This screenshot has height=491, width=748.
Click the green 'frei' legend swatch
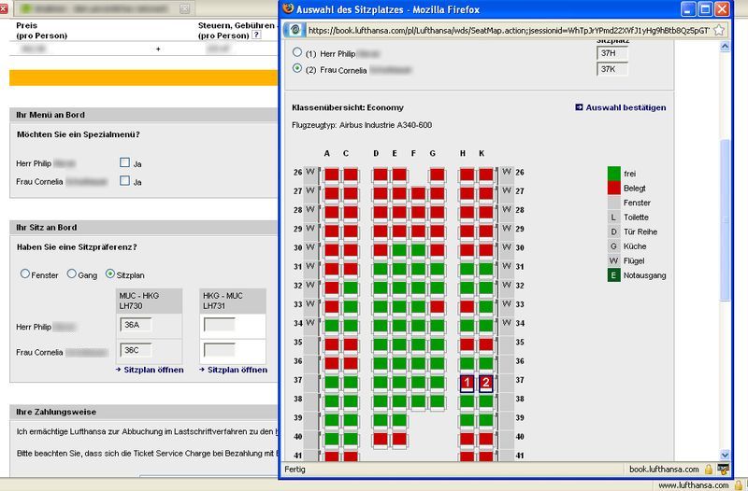(x=614, y=174)
